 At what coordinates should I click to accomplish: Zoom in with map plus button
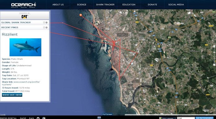(x=214, y=46)
